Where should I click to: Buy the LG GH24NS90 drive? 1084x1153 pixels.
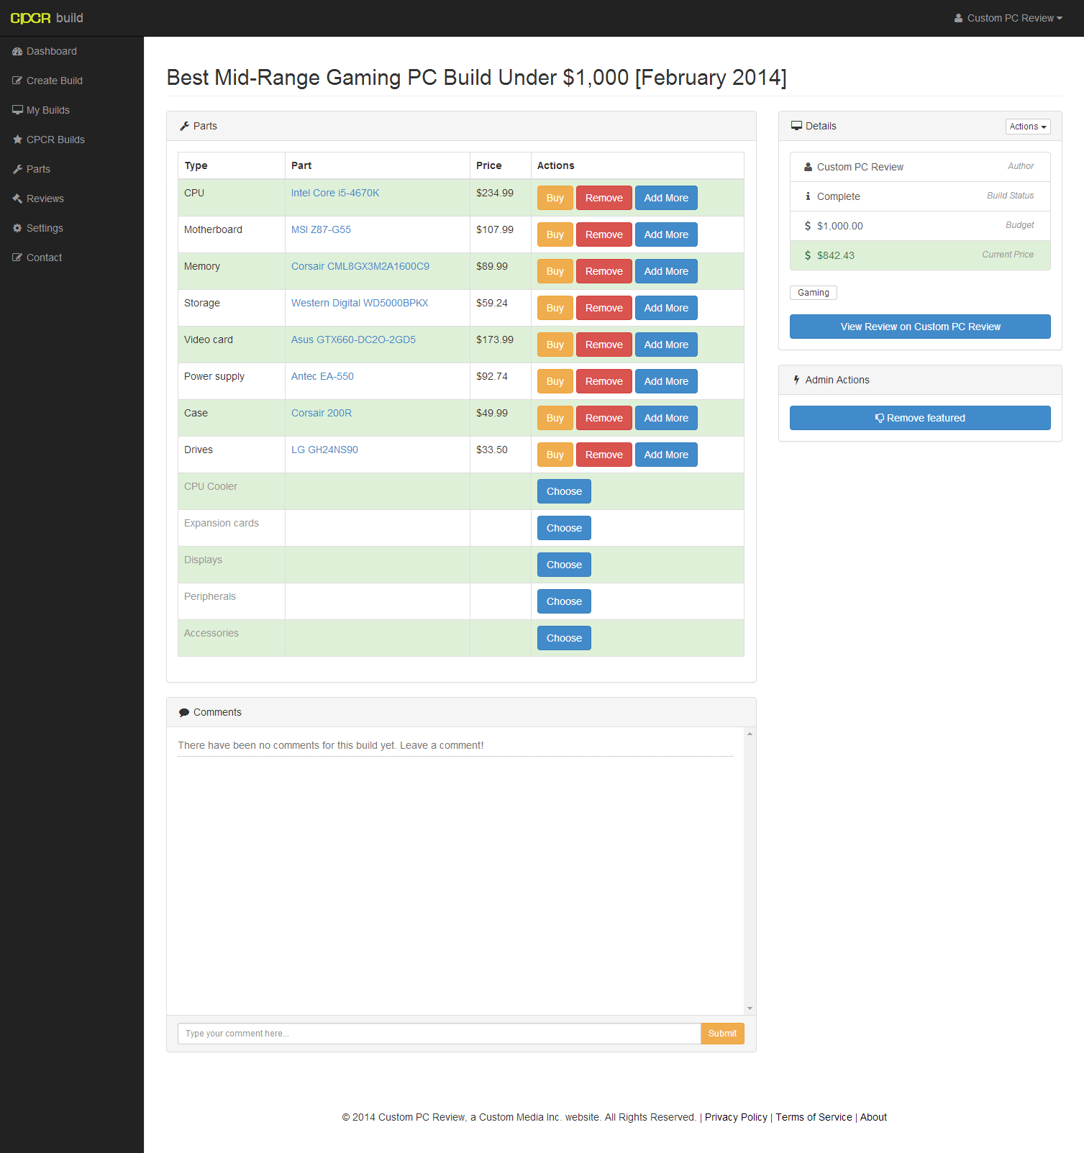click(x=555, y=455)
